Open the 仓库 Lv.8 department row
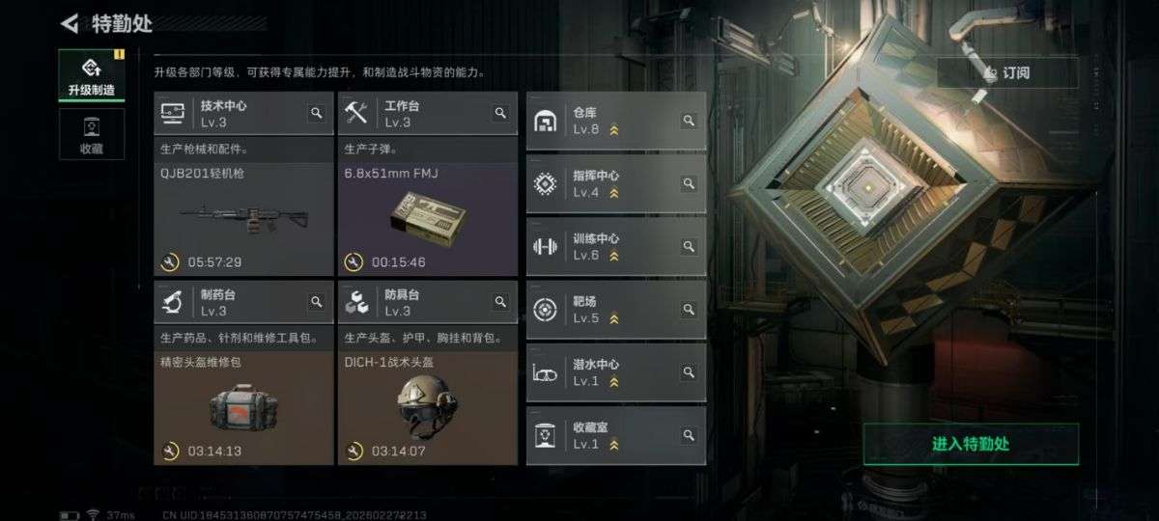The height and width of the screenshot is (521, 1159). coord(616,121)
